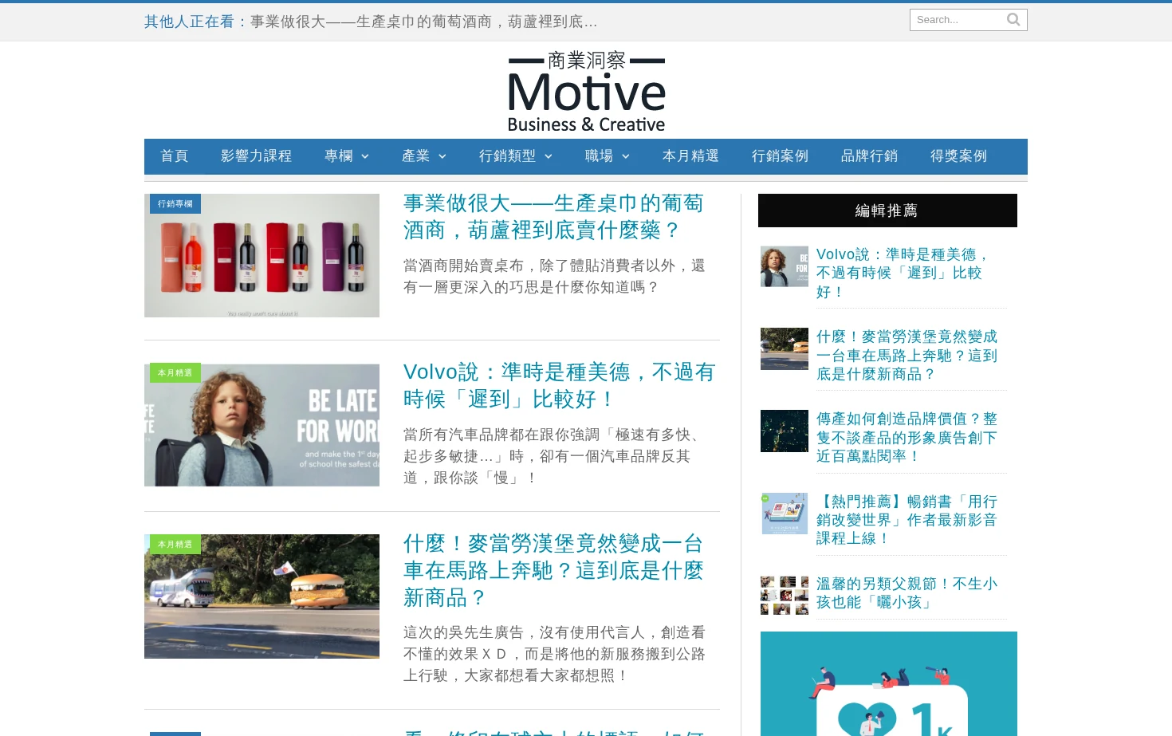Click the 編輯推薦 sidebar heading

click(887, 211)
